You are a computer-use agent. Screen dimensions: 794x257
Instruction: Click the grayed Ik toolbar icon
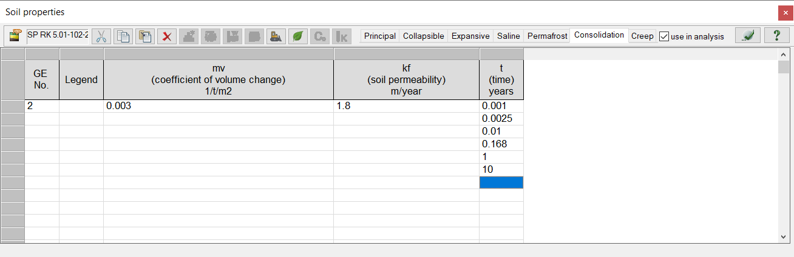pos(342,36)
